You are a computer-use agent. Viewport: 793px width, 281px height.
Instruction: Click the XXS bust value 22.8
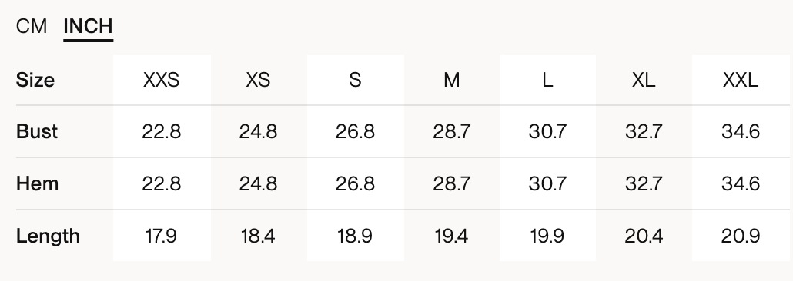[x=162, y=132]
